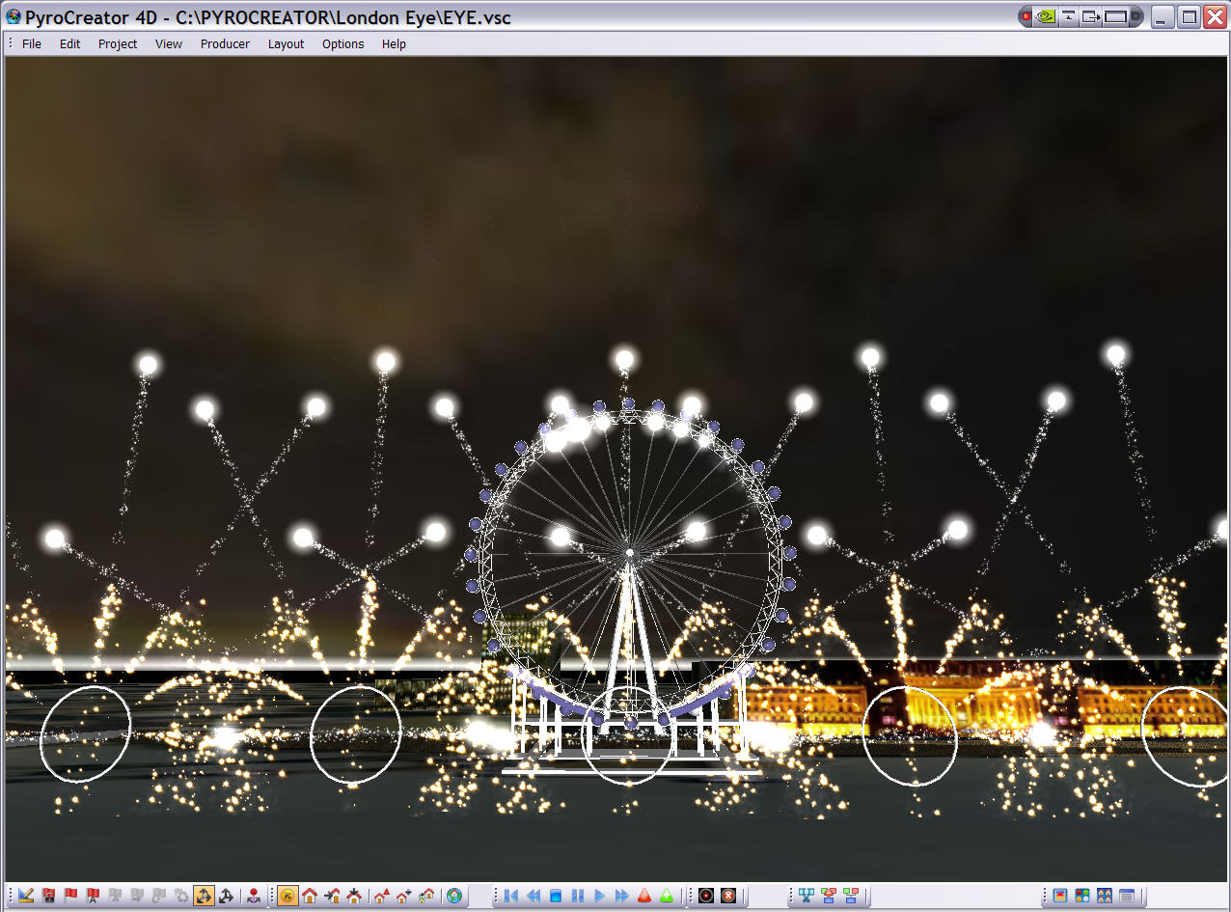Click the greyed-out flag with circular arrow icon
Screen dimensions: 1231x912
click(x=159, y=896)
